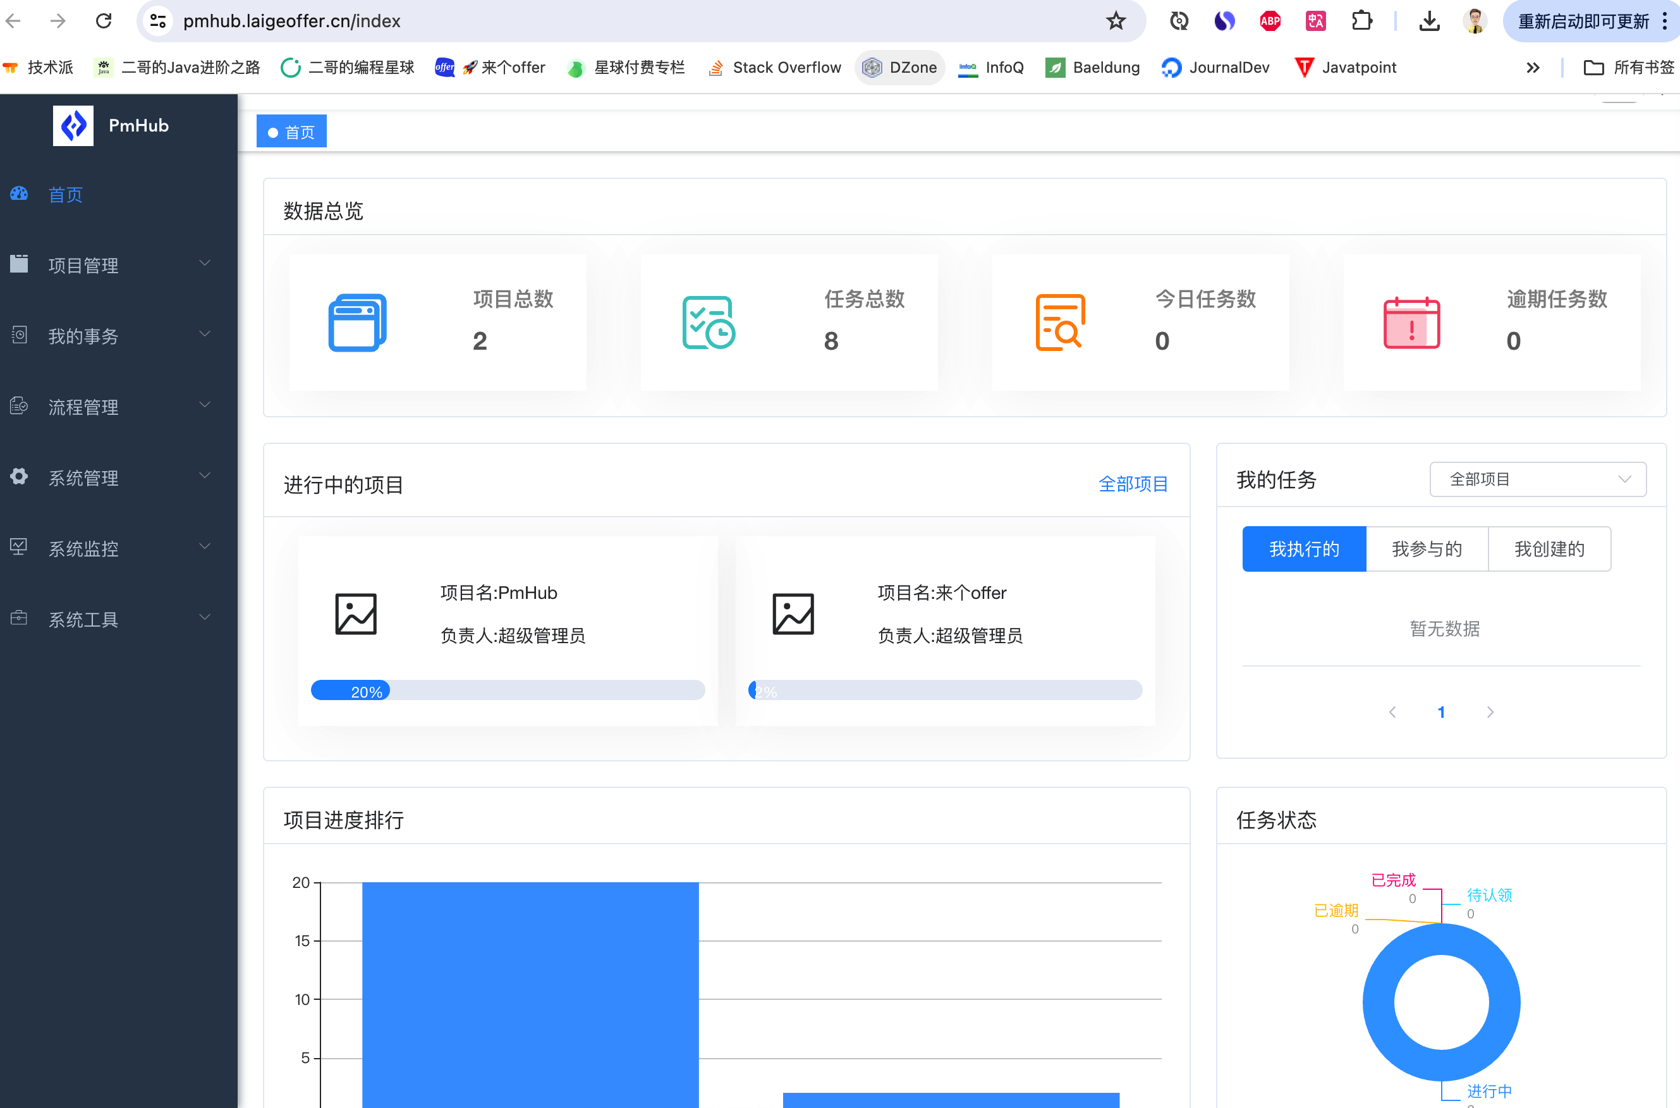
Task: Click the 系统监控 monitor icon
Action: pyautogui.click(x=19, y=547)
